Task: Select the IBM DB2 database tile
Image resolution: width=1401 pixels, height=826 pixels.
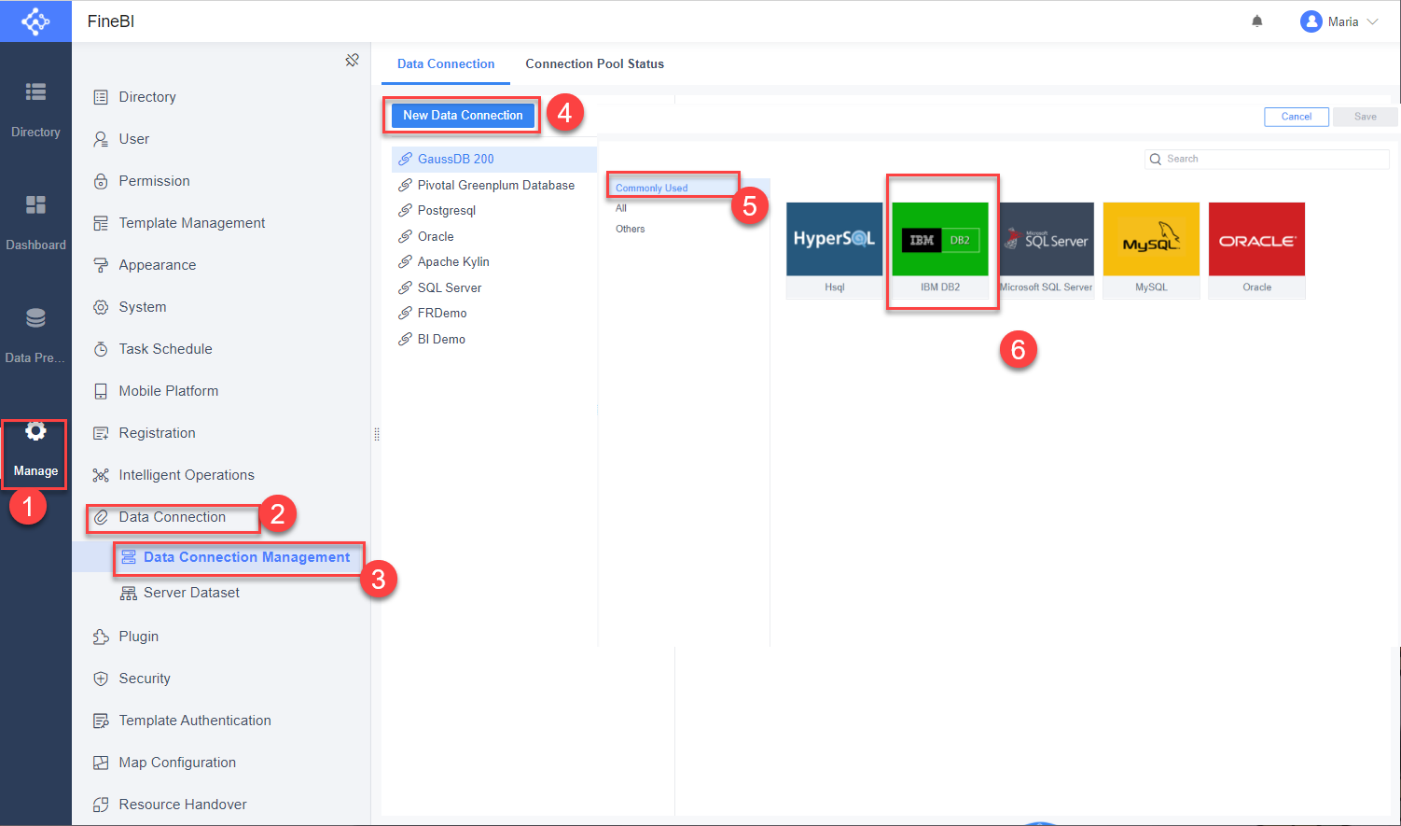Action: click(940, 250)
